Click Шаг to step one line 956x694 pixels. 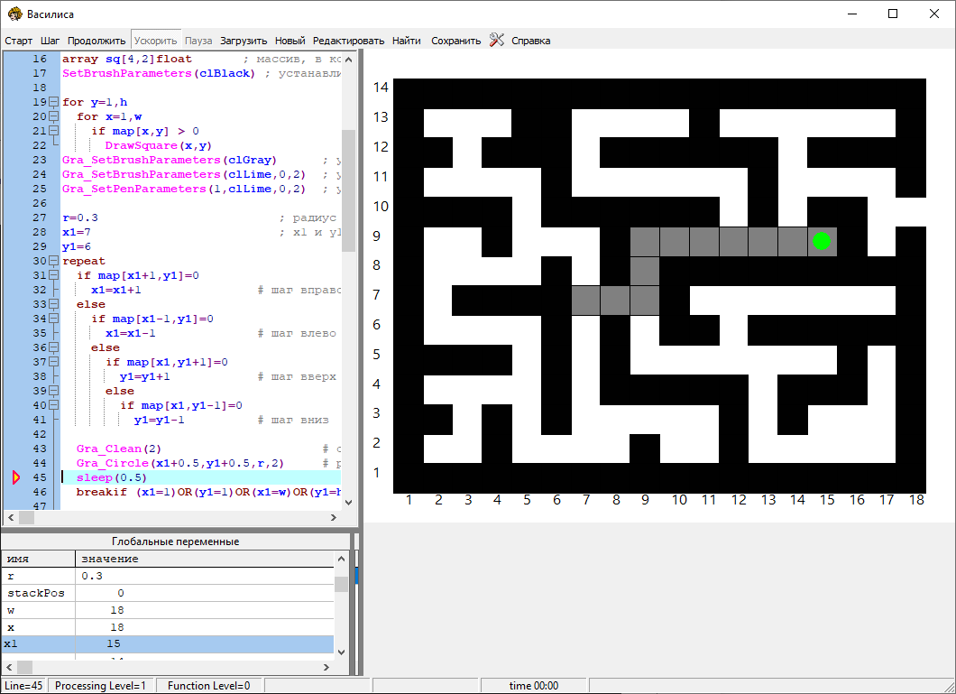(51, 41)
